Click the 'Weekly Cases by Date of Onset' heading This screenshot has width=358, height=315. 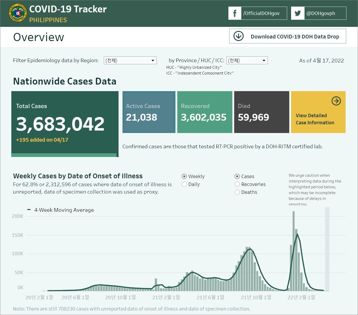(78, 176)
